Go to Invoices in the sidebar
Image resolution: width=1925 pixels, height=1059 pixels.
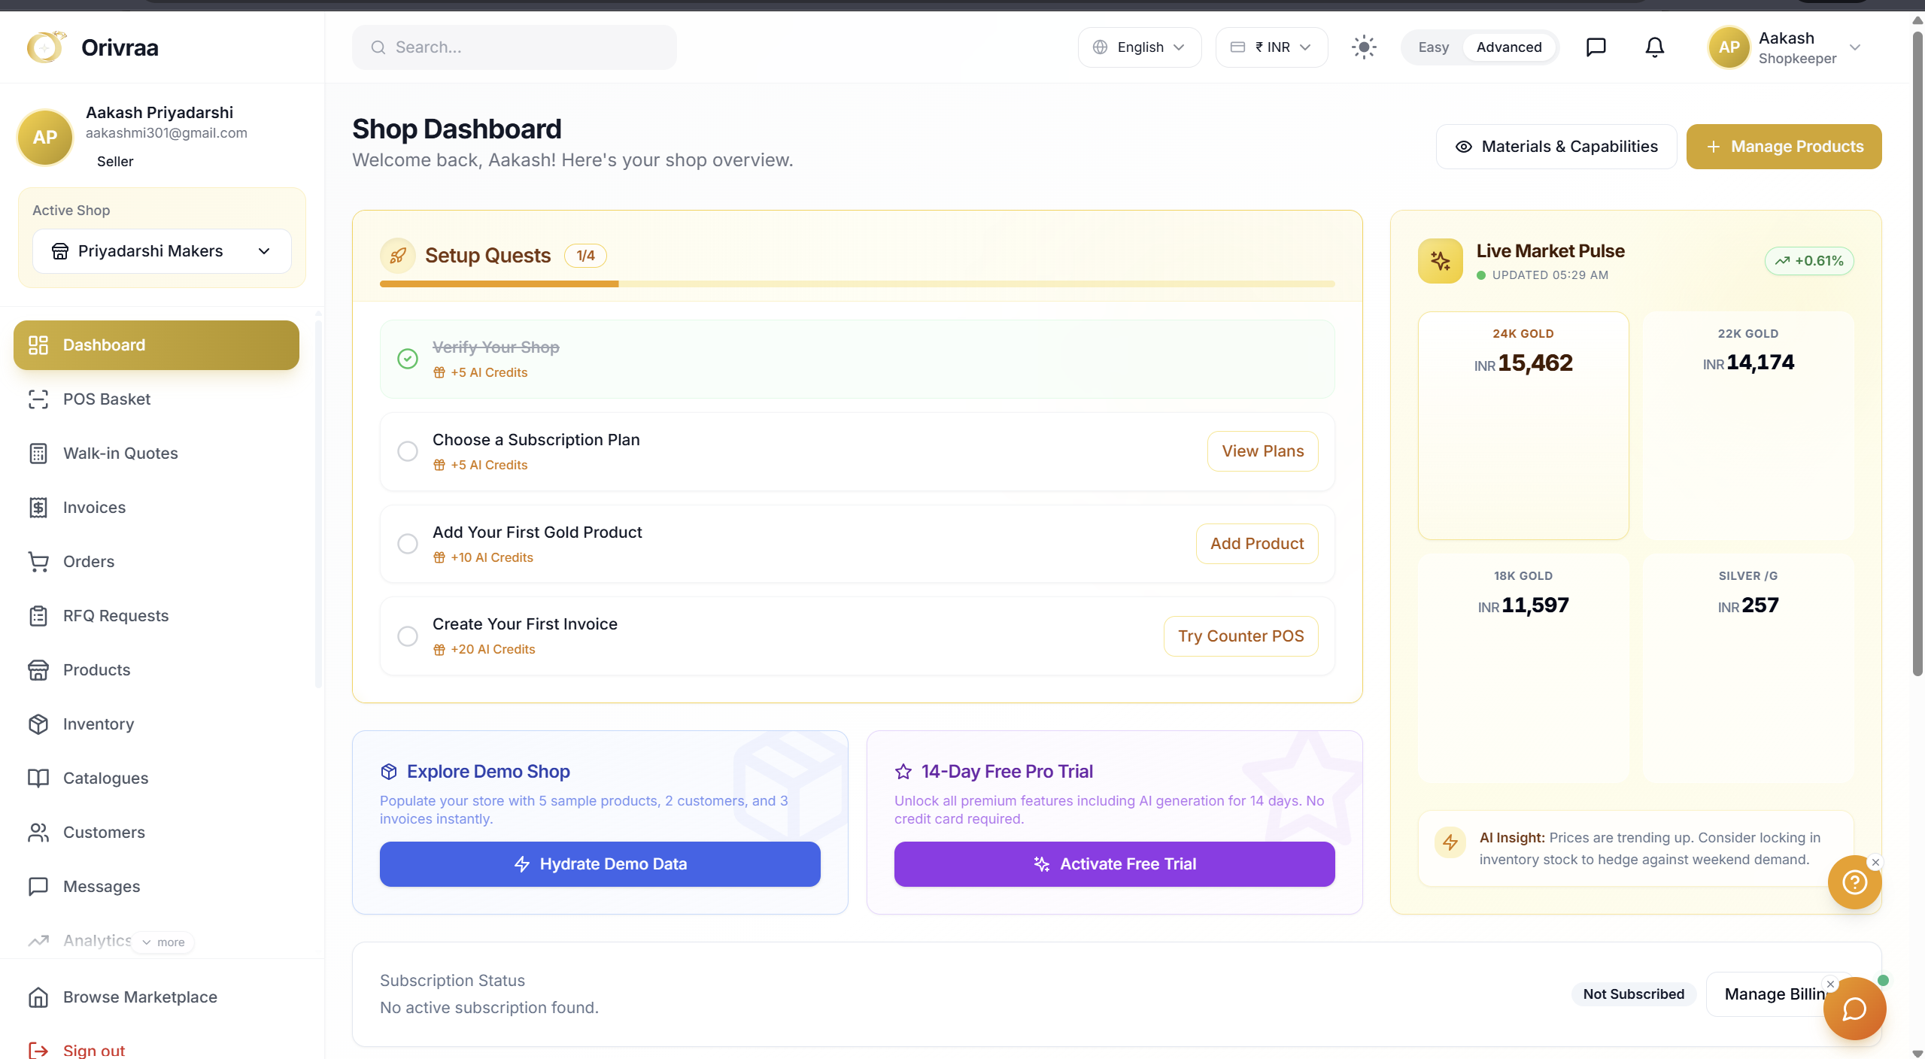[x=156, y=508]
